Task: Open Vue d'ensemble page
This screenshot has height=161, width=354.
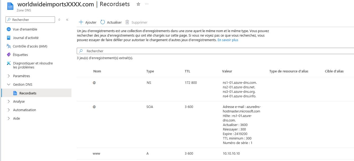Action: tap(25, 29)
